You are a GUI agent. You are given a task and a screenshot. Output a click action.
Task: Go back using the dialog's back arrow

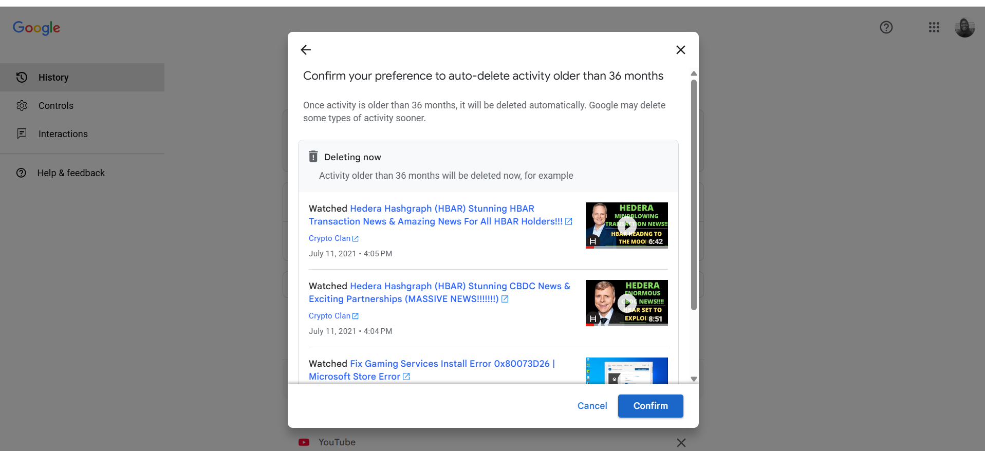click(306, 50)
